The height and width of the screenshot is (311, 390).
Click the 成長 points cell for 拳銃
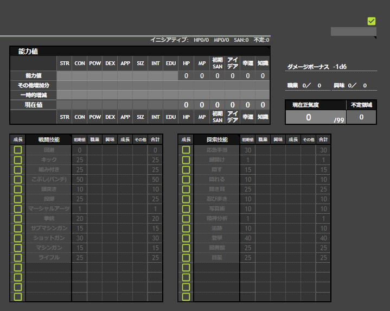tap(125, 218)
